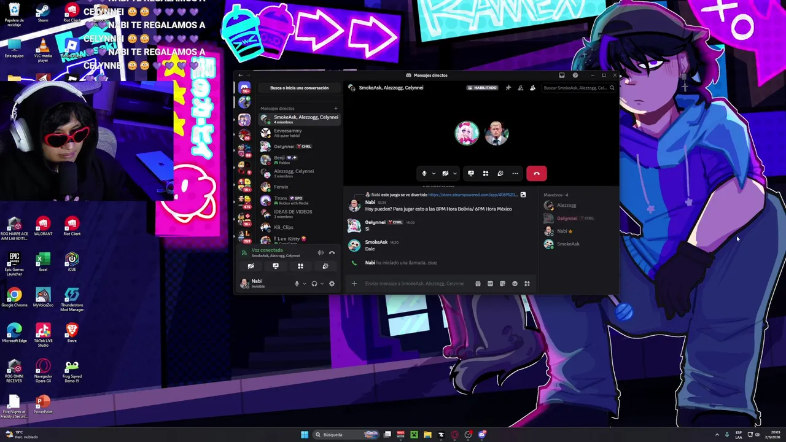Open soundboard from the voice panel
Screen dimensions: 786x442
click(x=325, y=266)
